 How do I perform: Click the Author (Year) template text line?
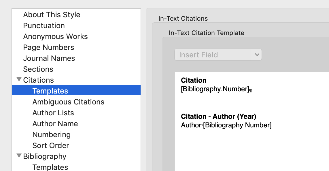tap(226, 125)
